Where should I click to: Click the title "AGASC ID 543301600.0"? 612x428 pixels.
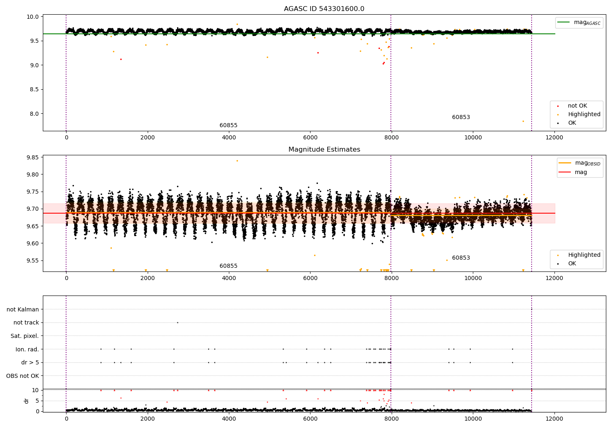tap(324, 9)
